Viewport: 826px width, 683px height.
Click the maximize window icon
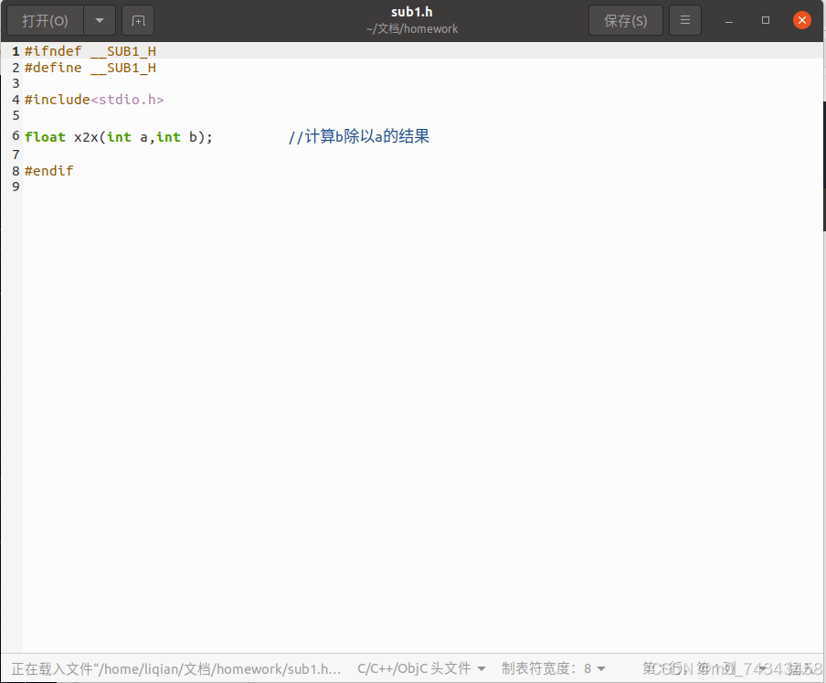[x=764, y=19]
